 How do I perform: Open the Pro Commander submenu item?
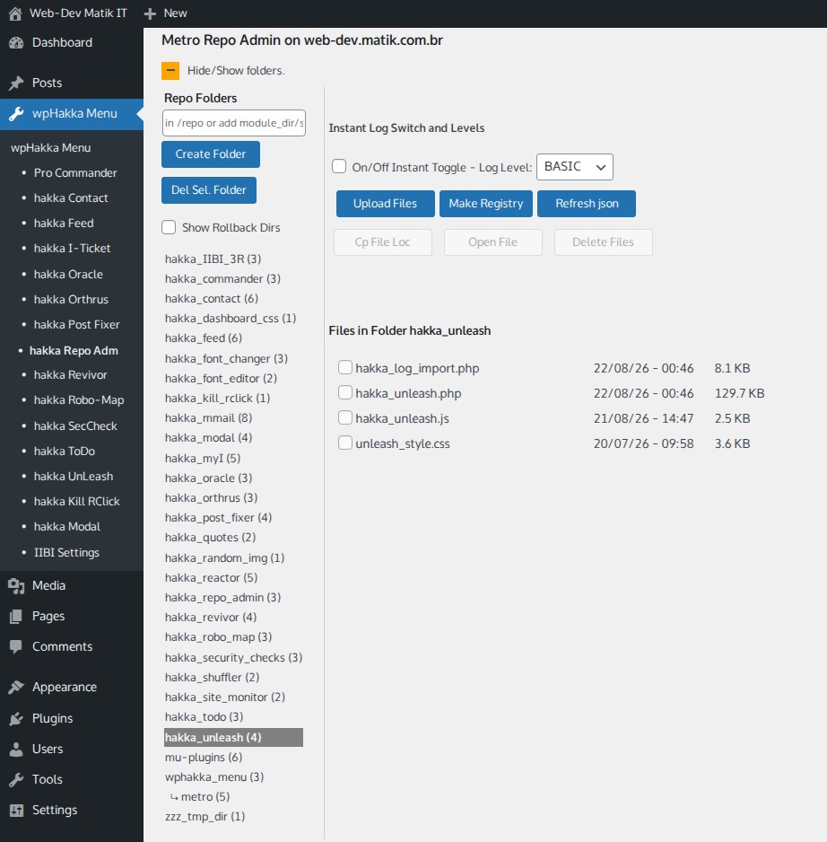click(75, 173)
